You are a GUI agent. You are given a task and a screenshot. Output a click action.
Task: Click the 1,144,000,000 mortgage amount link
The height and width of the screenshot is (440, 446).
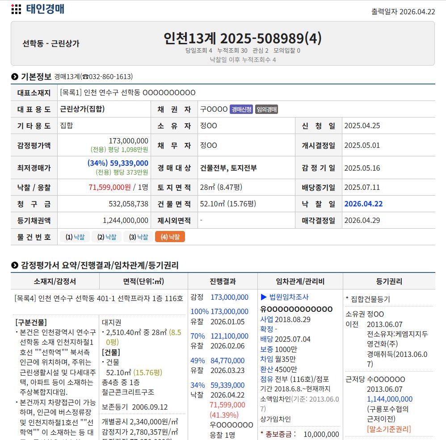(x=390, y=399)
